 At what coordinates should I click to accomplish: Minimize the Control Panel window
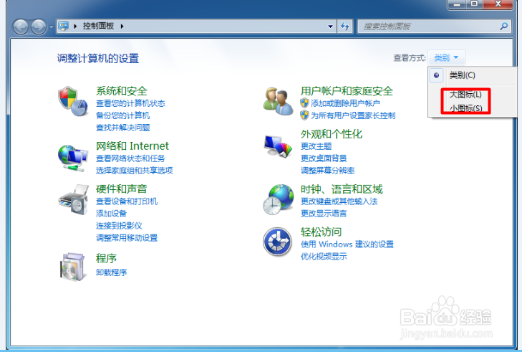(457, 4)
